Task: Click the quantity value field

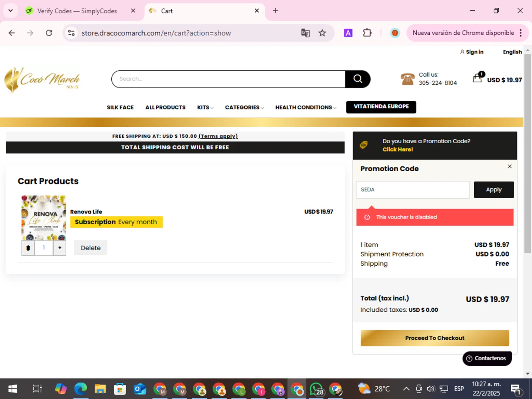Action: tap(44, 248)
